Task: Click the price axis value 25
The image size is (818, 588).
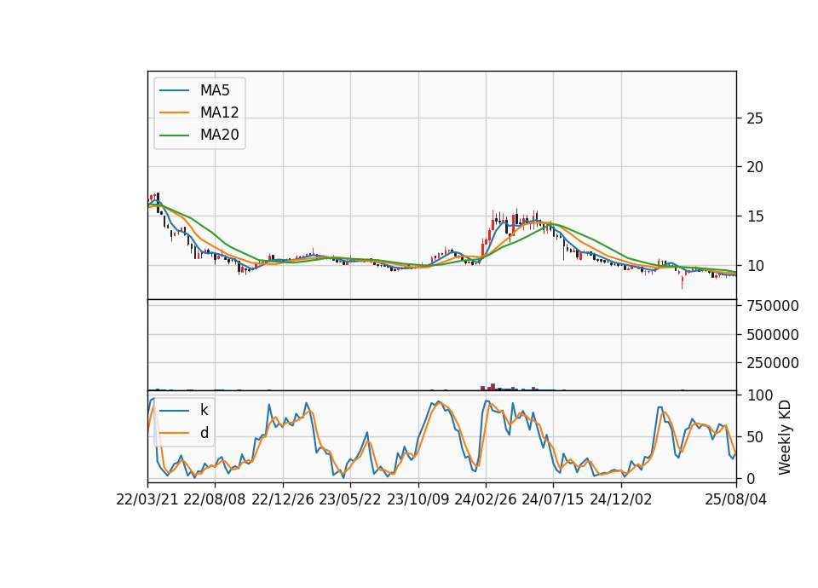Action: tap(755, 118)
